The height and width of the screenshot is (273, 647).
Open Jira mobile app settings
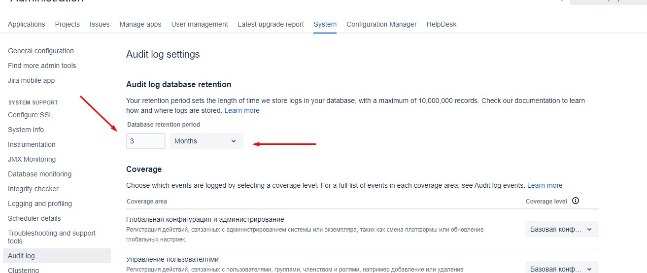[32, 80]
